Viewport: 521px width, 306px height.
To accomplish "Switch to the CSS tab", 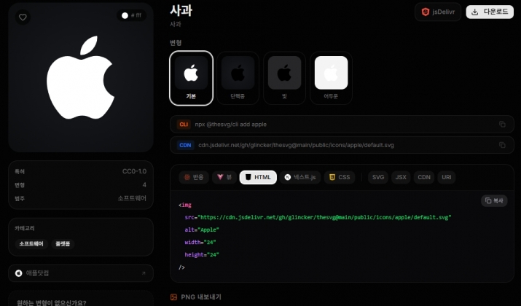I will [340, 177].
